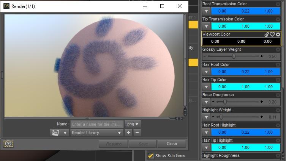Click the Glossy Layer Weight slider handle
286x161 pixels.
point(234,56)
